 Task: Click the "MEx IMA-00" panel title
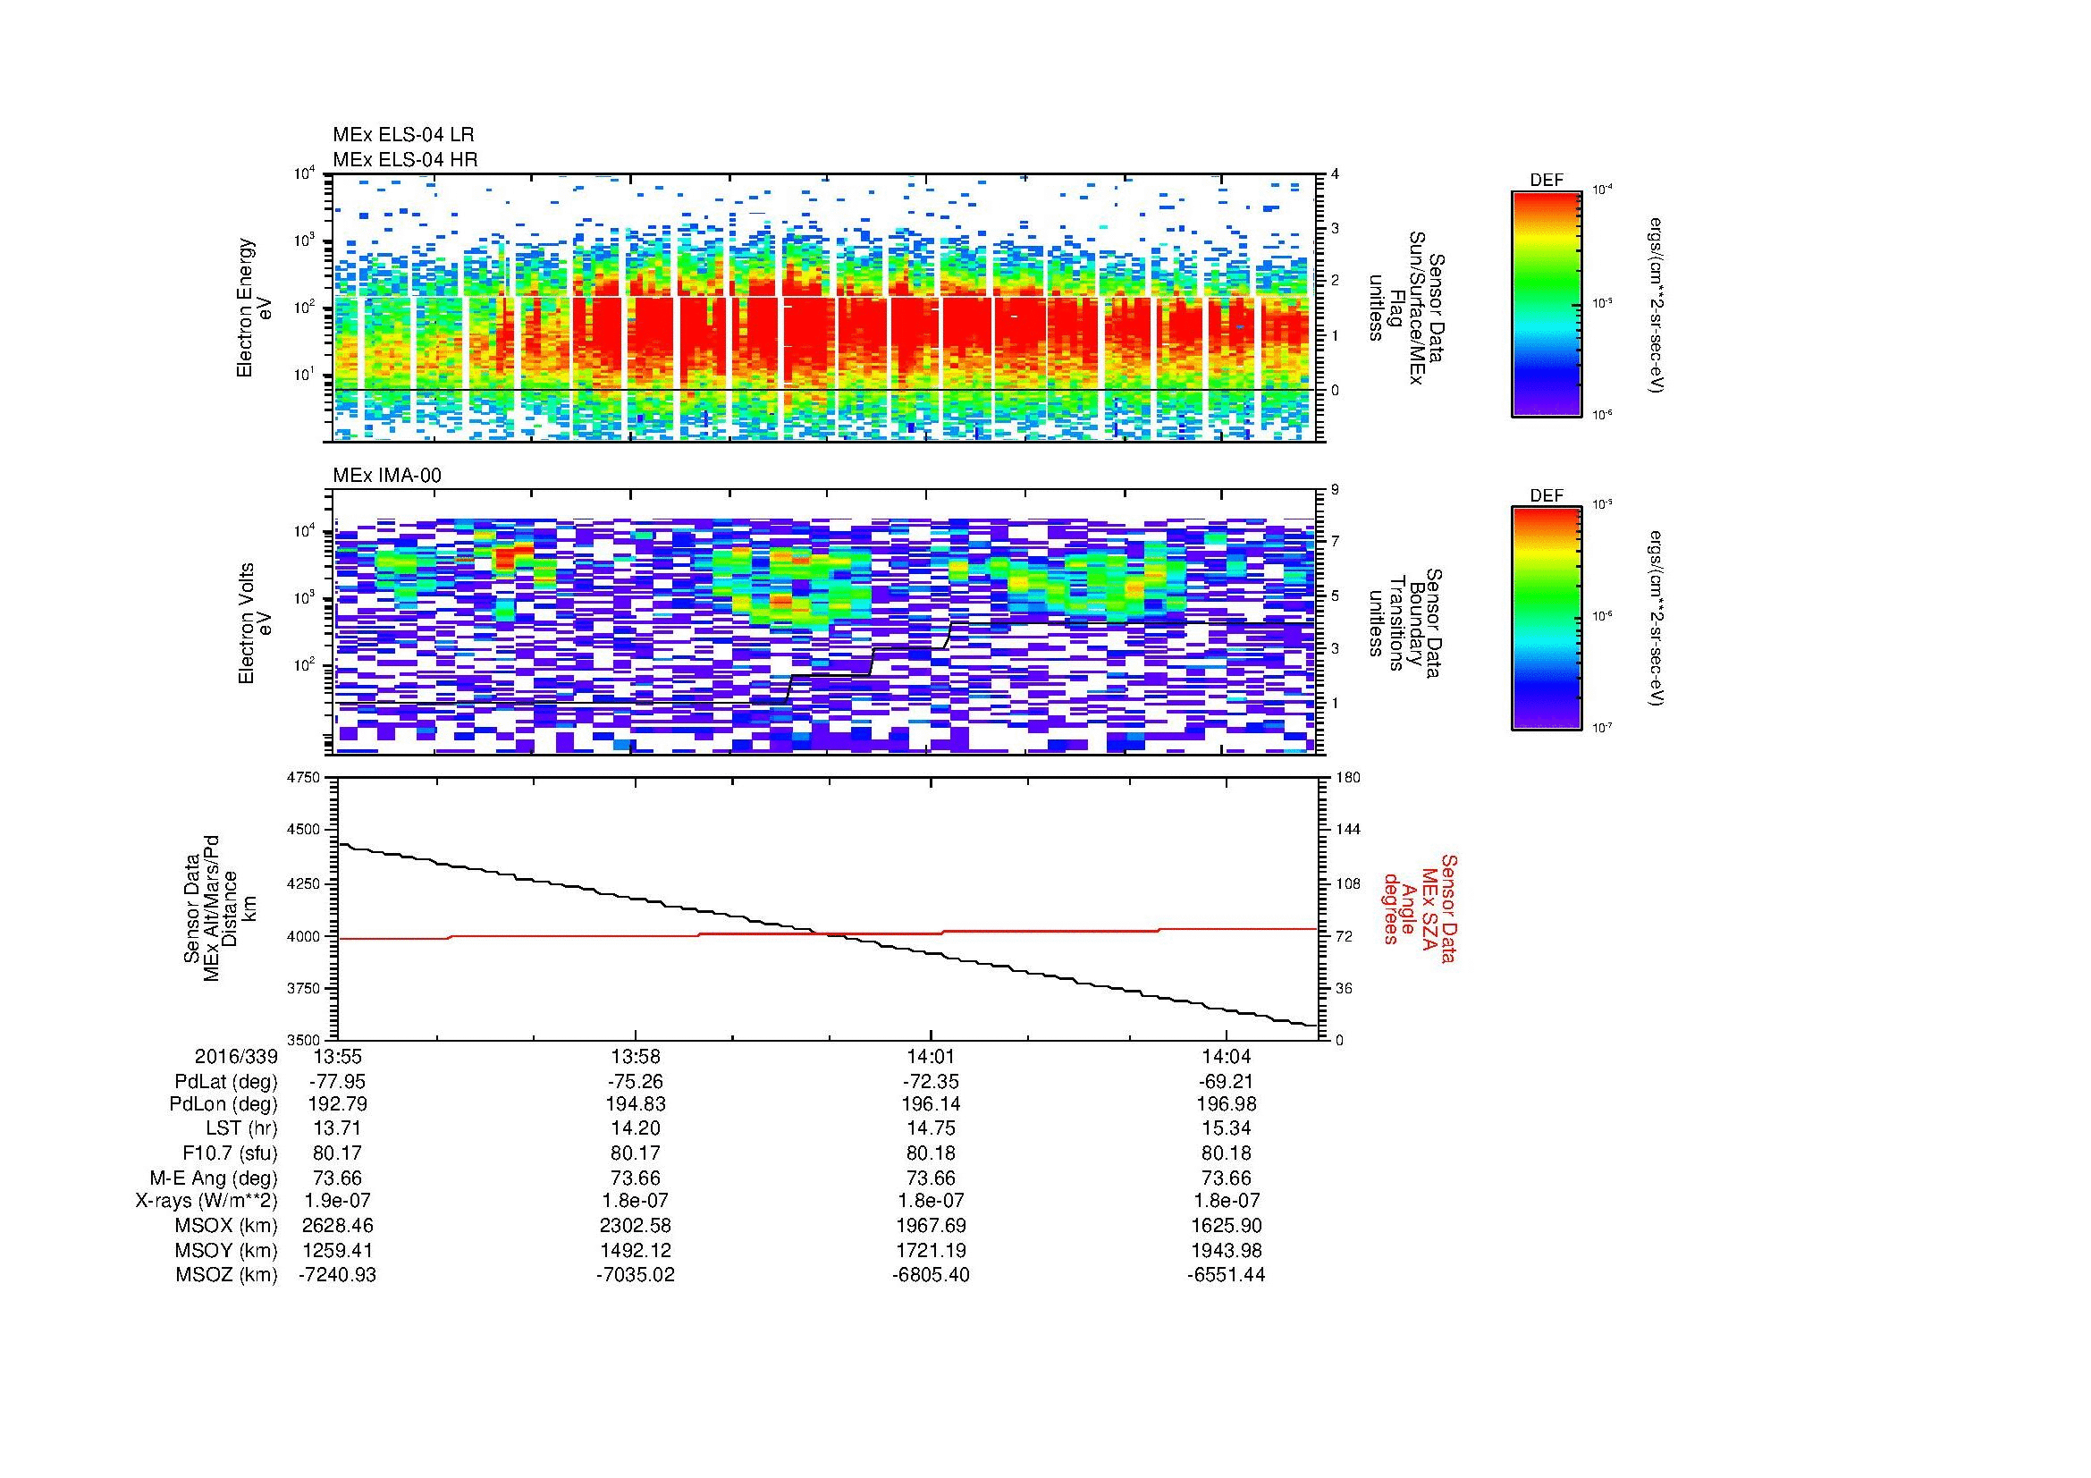[x=387, y=476]
